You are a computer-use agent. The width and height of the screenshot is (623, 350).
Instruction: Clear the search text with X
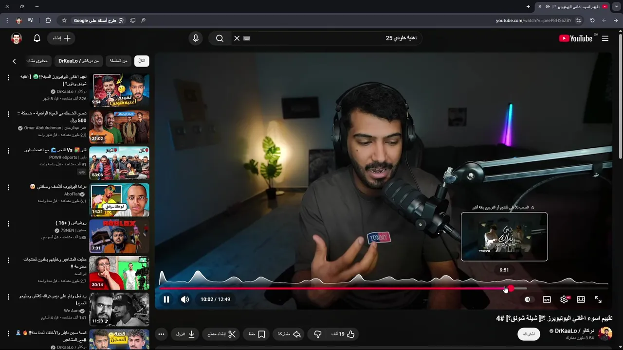click(x=237, y=38)
